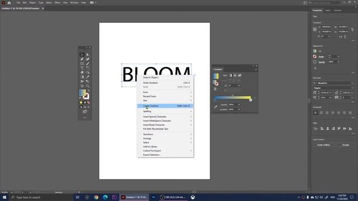Select the Direct Selection tool
Screen dimensions: 358x201
(88, 55)
